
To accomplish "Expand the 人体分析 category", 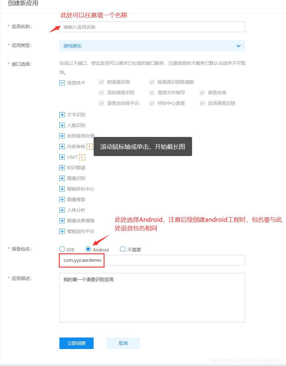I will [62, 210].
